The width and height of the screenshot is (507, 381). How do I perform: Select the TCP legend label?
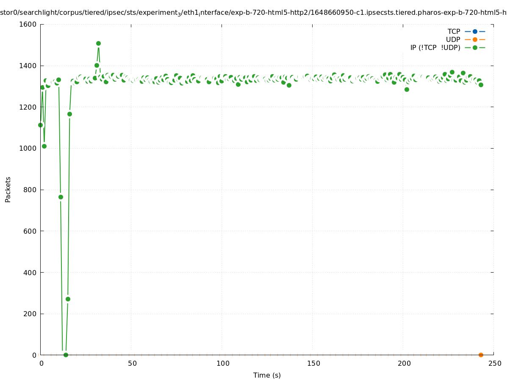454,31
